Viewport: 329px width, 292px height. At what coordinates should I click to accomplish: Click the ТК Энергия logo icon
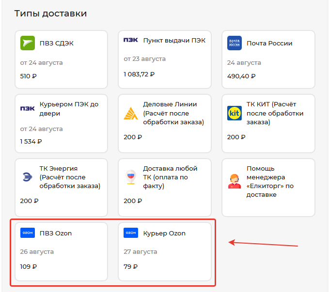[28, 177]
